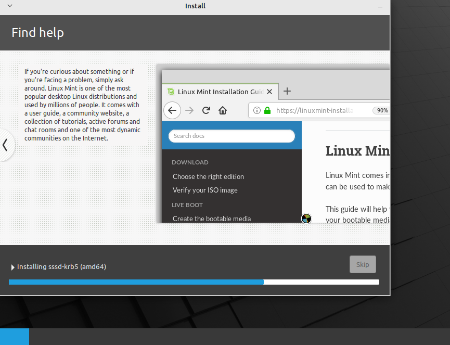
Task: Click the Linux Mint page heading
Action: (357, 151)
